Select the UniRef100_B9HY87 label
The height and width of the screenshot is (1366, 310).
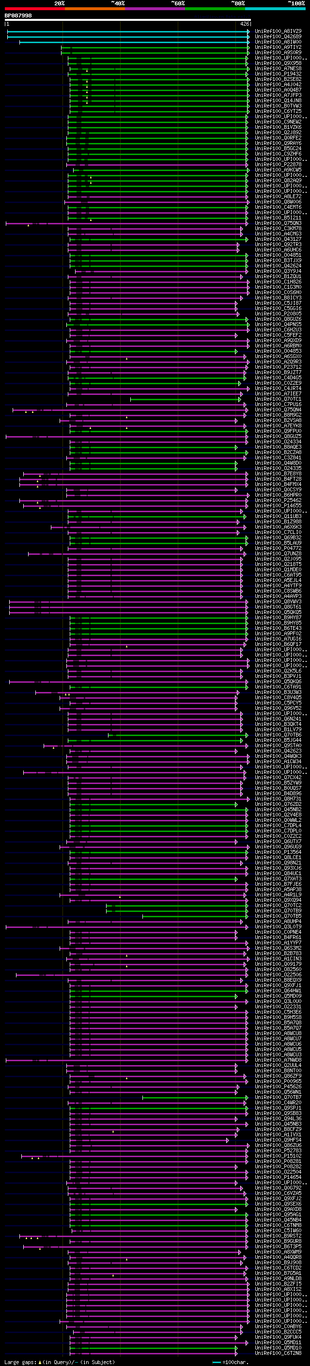click(x=278, y=617)
